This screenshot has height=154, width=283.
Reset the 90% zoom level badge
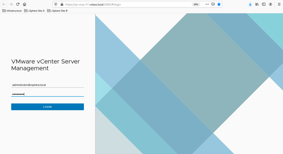pyautogui.click(x=196, y=4)
